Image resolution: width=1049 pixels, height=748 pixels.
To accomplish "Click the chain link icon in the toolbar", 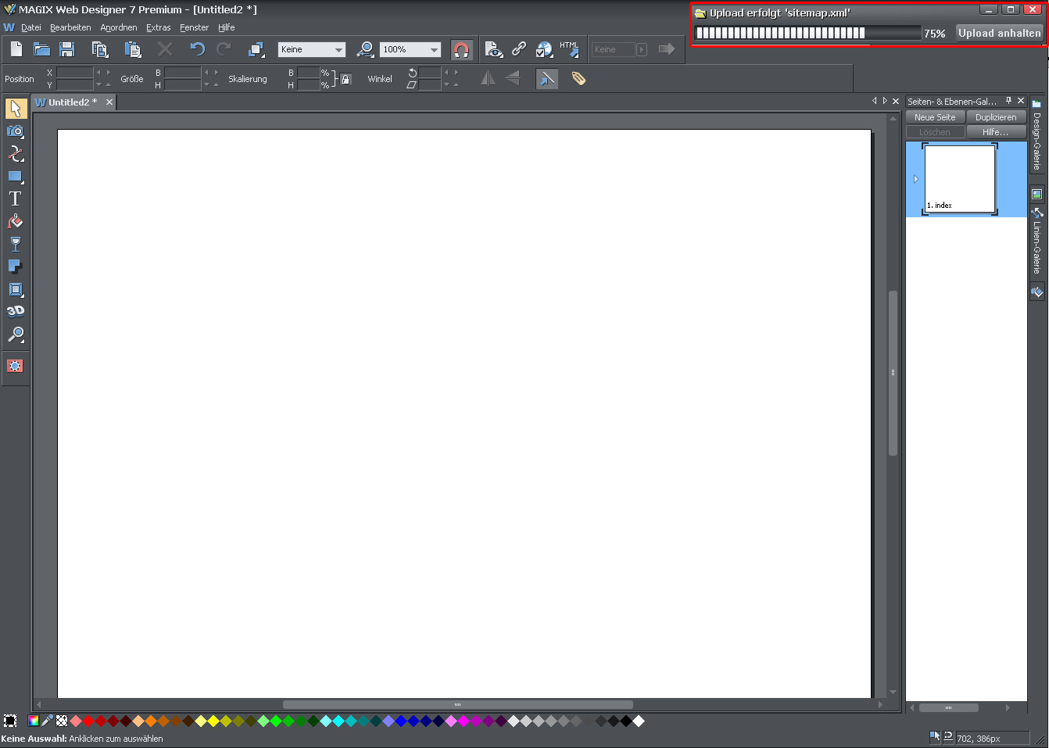I will (519, 49).
